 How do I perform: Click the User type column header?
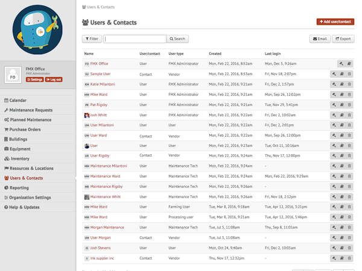tap(176, 54)
